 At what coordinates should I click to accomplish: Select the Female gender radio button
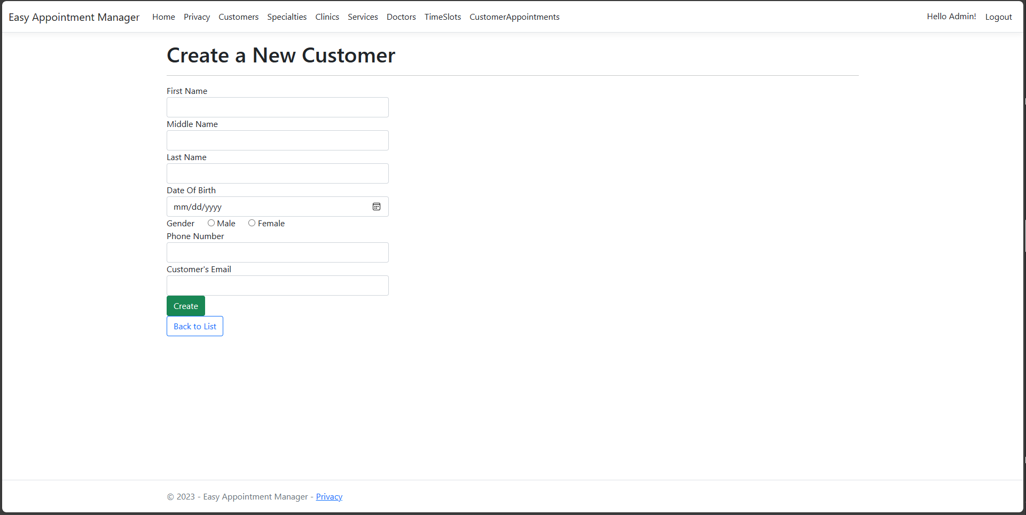pos(252,223)
